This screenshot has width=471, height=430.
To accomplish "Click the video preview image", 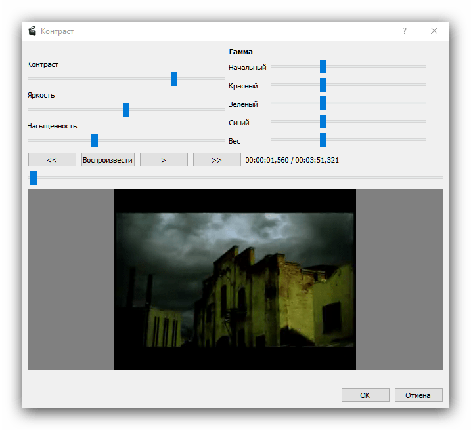I will point(235,280).
